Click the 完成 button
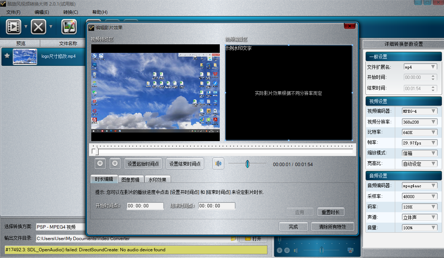The width and height of the screenshot is (444, 258). pyautogui.click(x=294, y=227)
